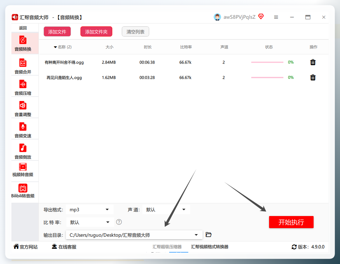Select file 再见只是陌生人.ogg
Screen dimensions: 340x264
tap(64, 78)
